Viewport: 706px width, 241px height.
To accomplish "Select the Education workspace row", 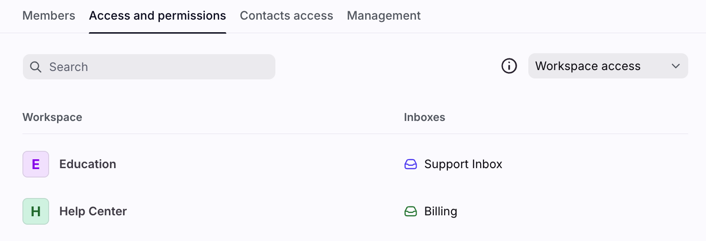I will (x=234, y=164).
